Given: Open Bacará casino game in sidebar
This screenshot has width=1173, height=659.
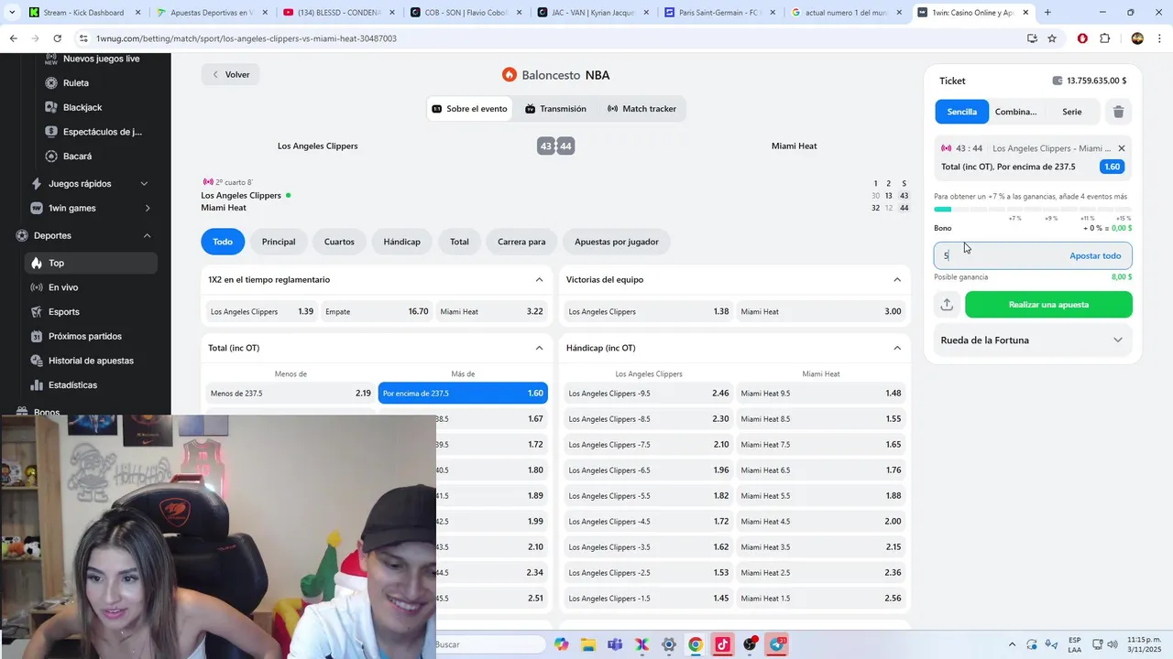Looking at the screenshot, I should [x=77, y=157].
